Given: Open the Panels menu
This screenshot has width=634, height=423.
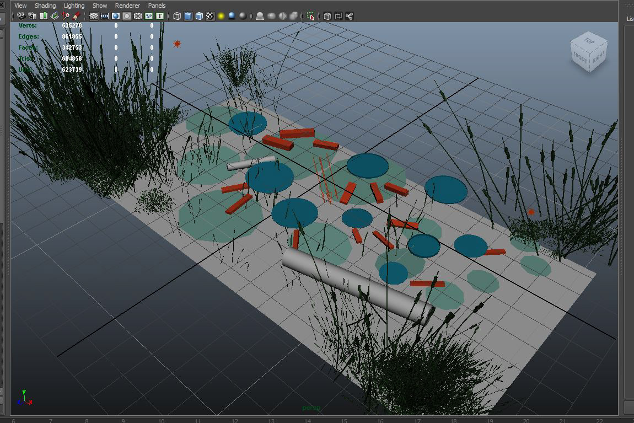Looking at the screenshot, I should 157,6.
